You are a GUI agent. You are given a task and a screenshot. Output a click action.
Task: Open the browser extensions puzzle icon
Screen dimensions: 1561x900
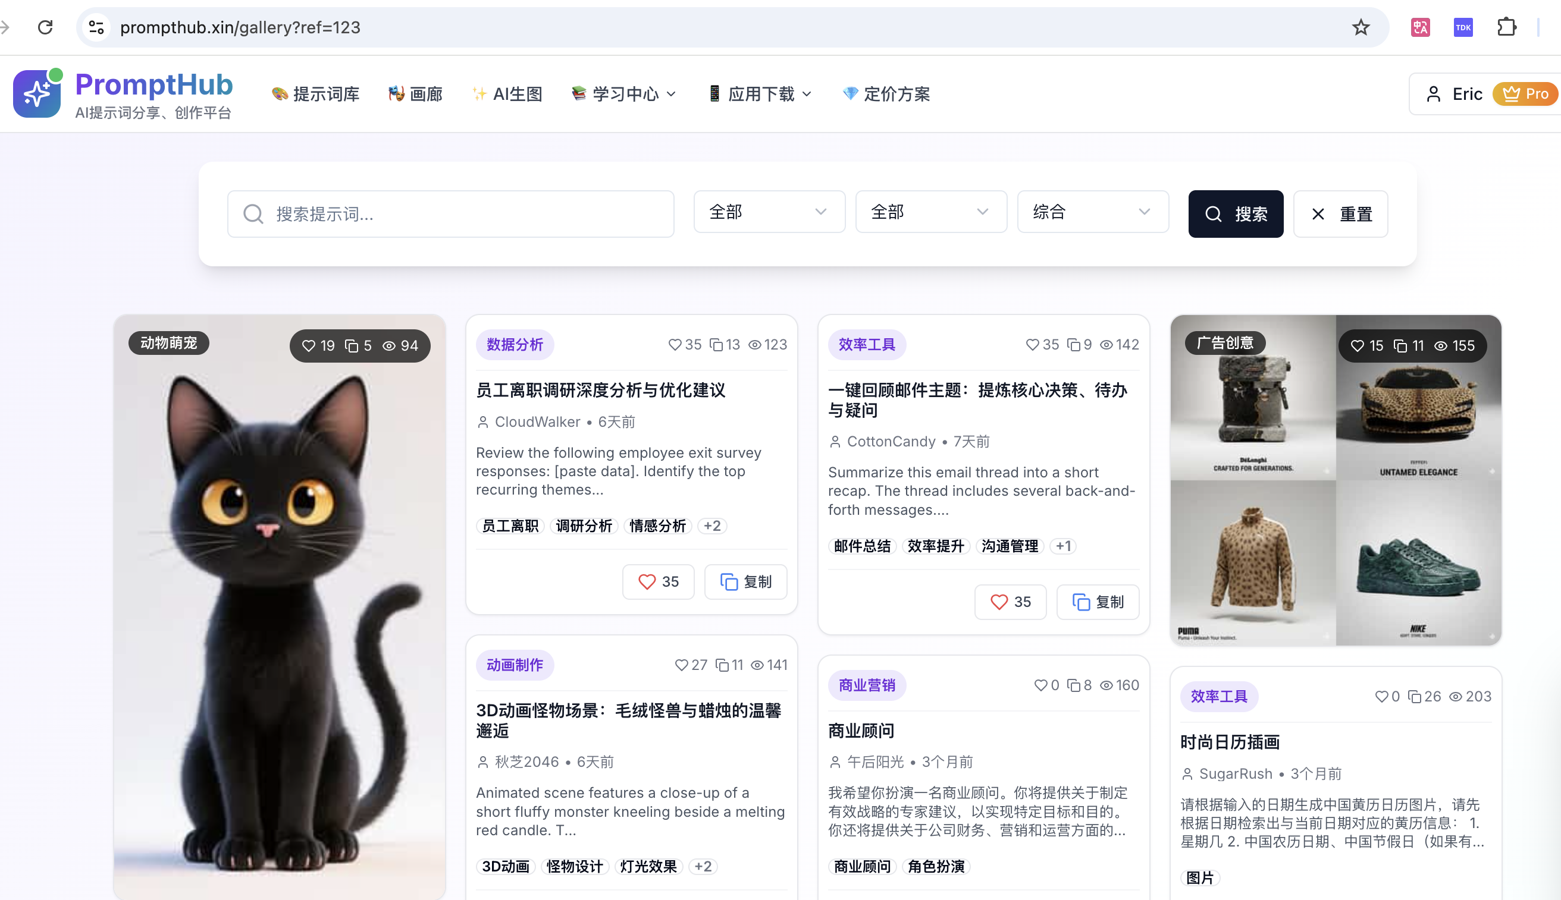1507,27
